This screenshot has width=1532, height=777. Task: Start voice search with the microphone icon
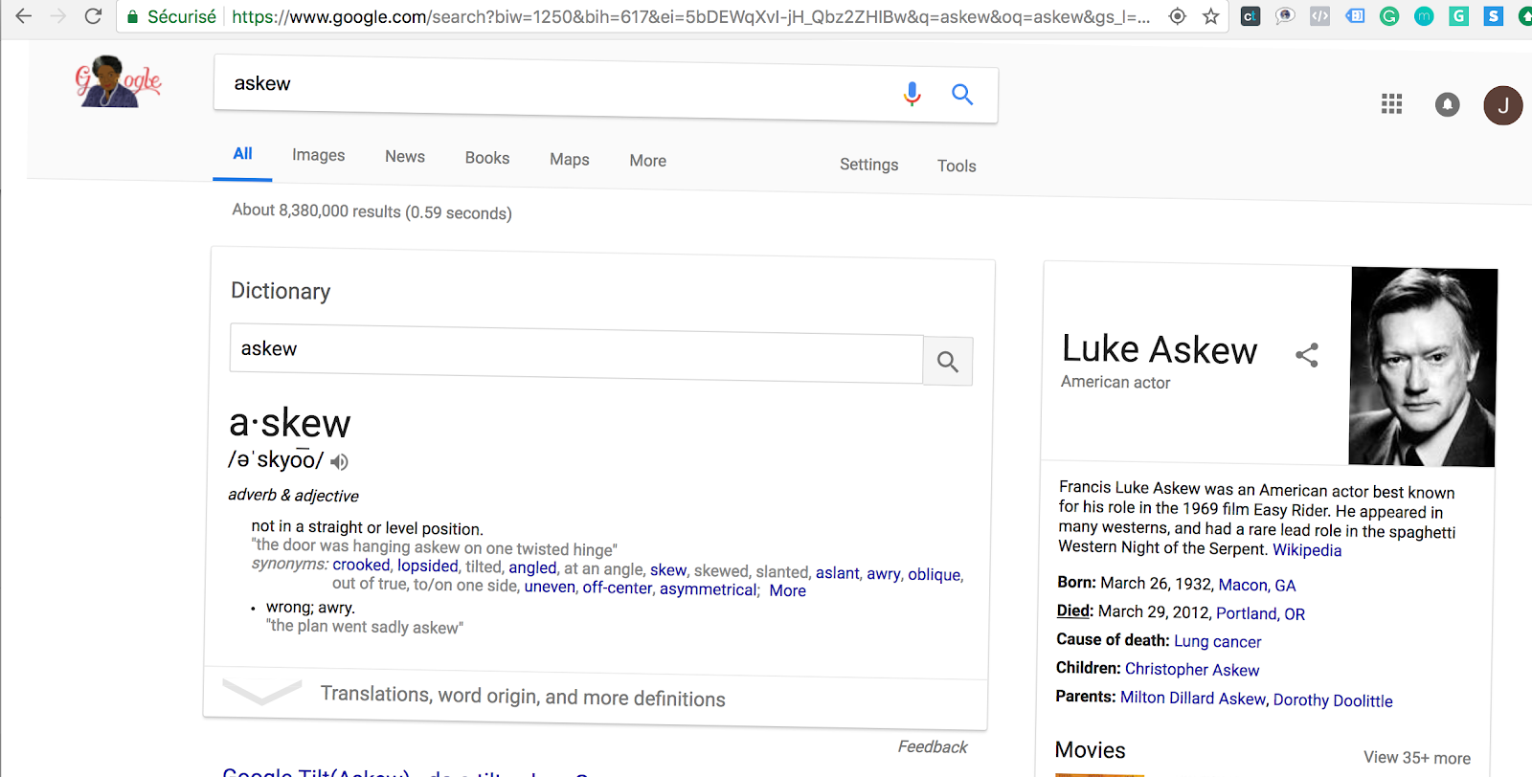click(912, 93)
